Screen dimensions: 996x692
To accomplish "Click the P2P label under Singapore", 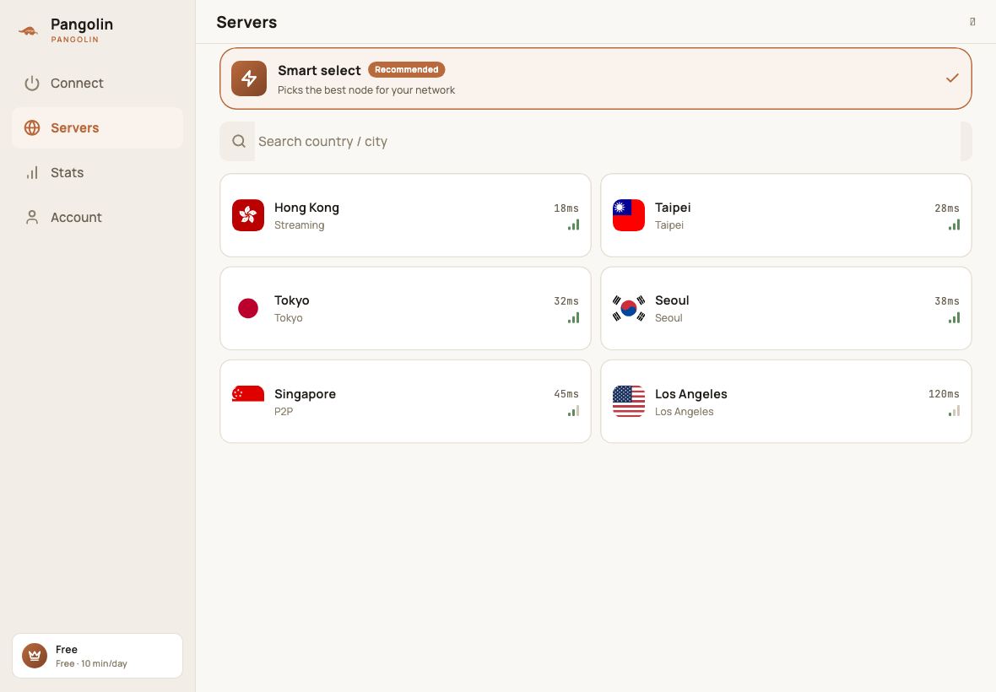I will [x=284, y=411].
